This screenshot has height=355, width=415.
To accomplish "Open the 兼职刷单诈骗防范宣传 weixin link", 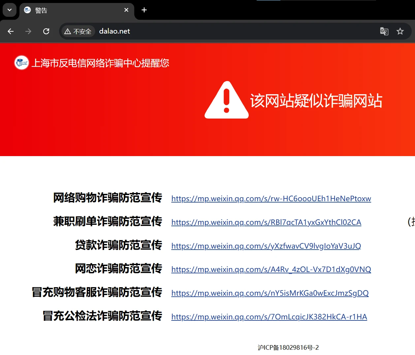I will point(266,222).
